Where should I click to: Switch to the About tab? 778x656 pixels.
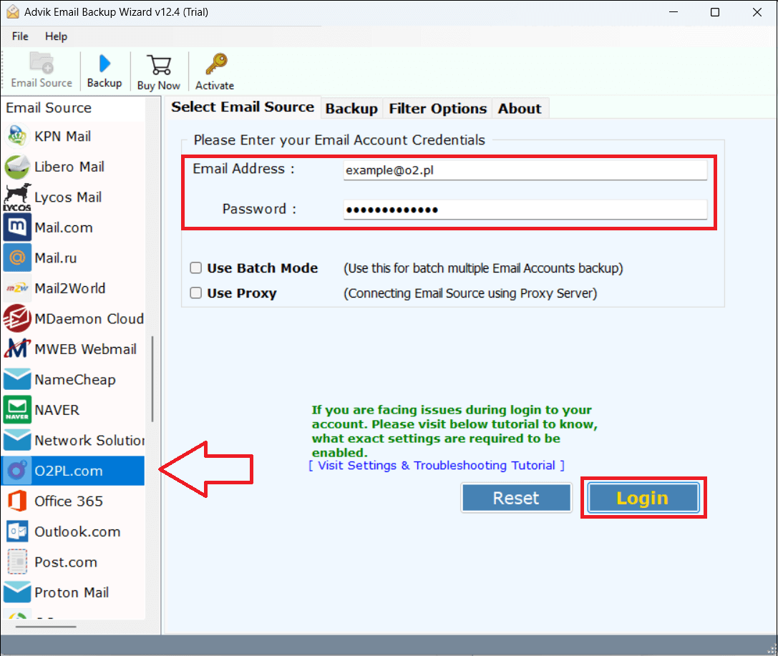pyautogui.click(x=520, y=109)
